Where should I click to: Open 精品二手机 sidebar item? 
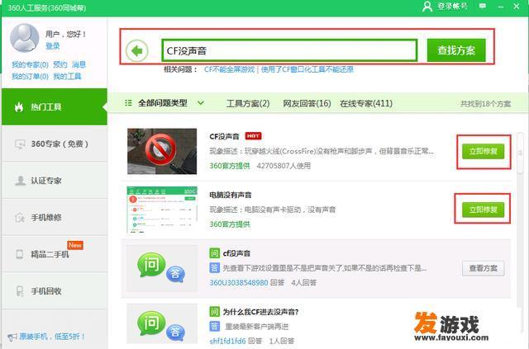click(x=55, y=254)
